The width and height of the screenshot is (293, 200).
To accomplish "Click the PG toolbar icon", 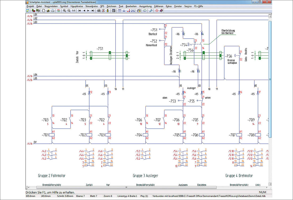I will coord(38,11).
